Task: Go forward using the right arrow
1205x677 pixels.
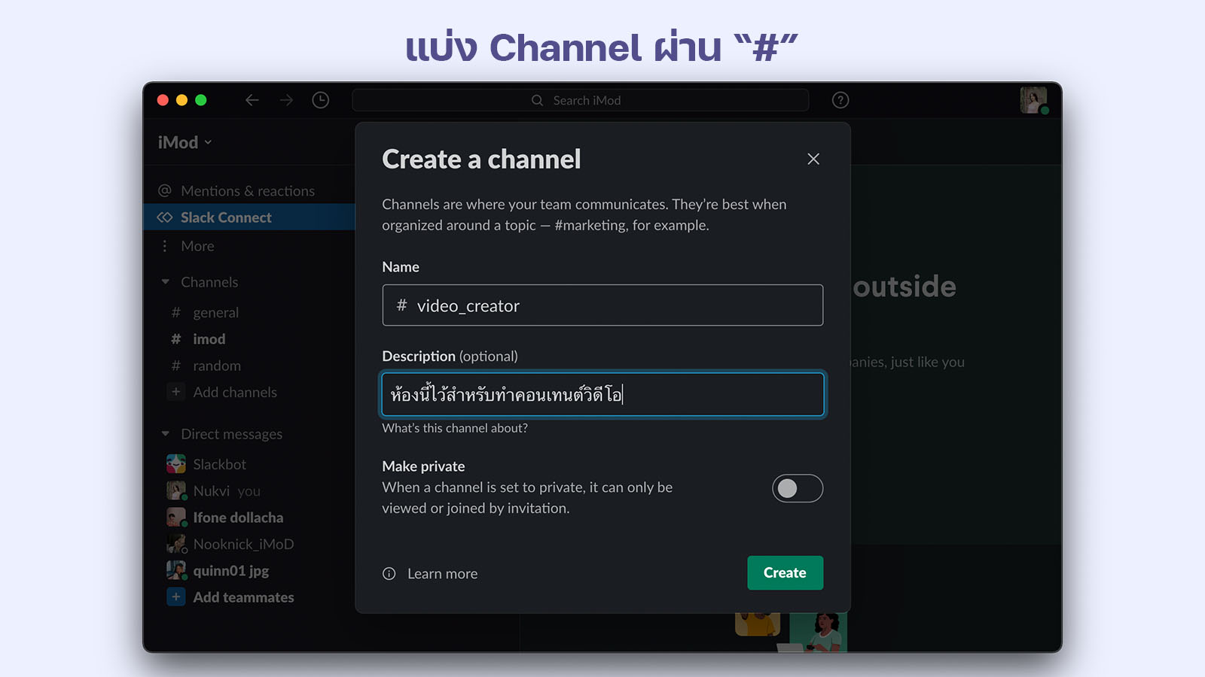Action: pos(286,100)
